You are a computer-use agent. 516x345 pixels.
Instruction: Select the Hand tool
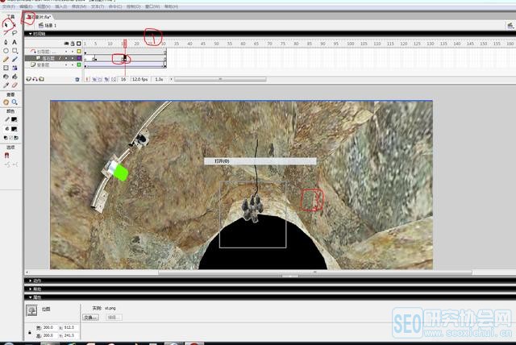pos(6,102)
